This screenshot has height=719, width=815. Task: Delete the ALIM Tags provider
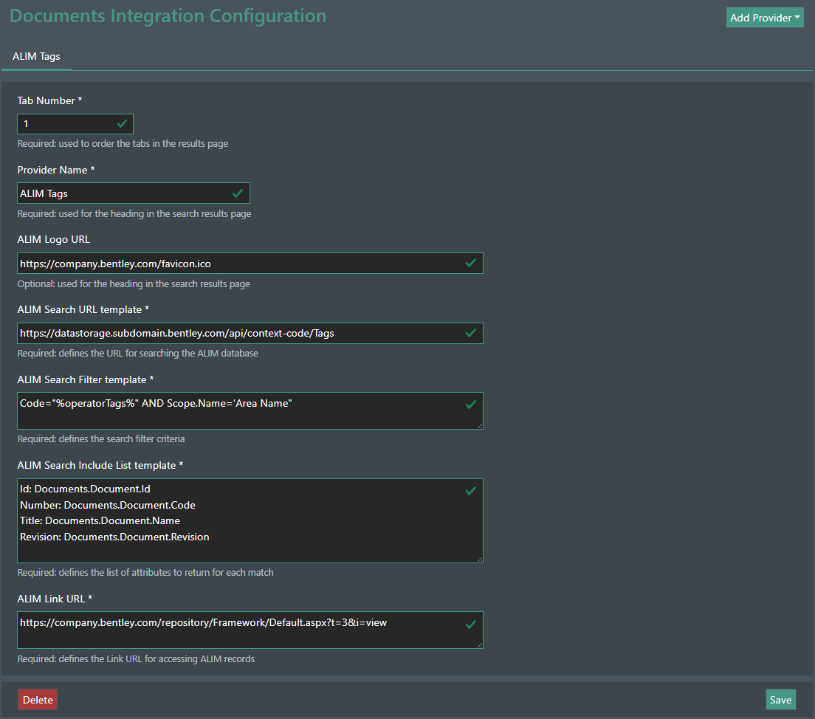click(37, 699)
